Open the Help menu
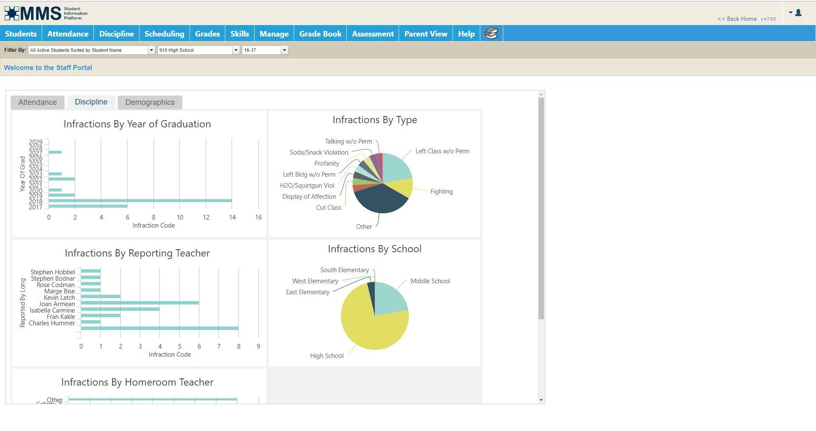 [466, 33]
